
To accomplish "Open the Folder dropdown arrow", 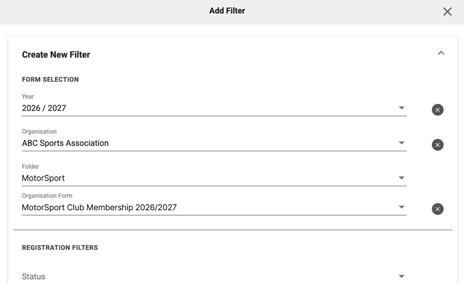I will tap(401, 178).
